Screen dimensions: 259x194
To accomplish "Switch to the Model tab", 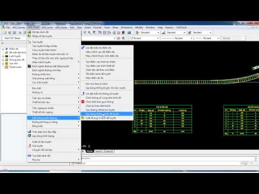I will 90,151.
